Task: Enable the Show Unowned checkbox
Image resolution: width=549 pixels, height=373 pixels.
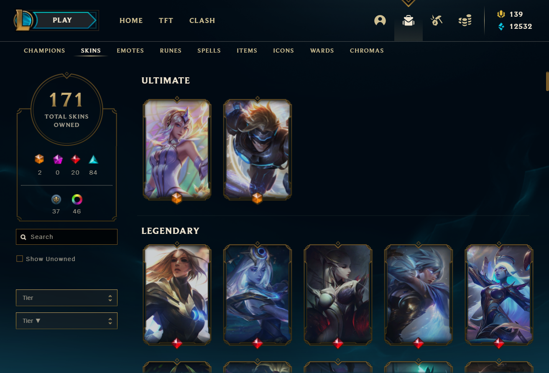Action: tap(20, 259)
